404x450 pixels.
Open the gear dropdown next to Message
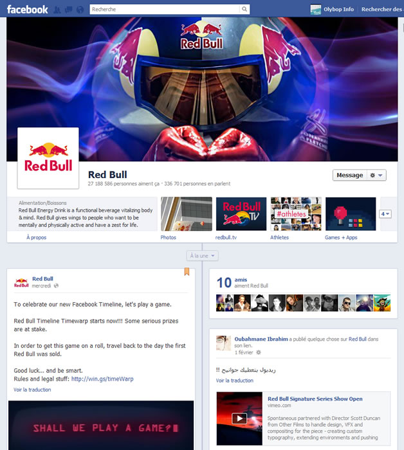pyautogui.click(x=376, y=175)
